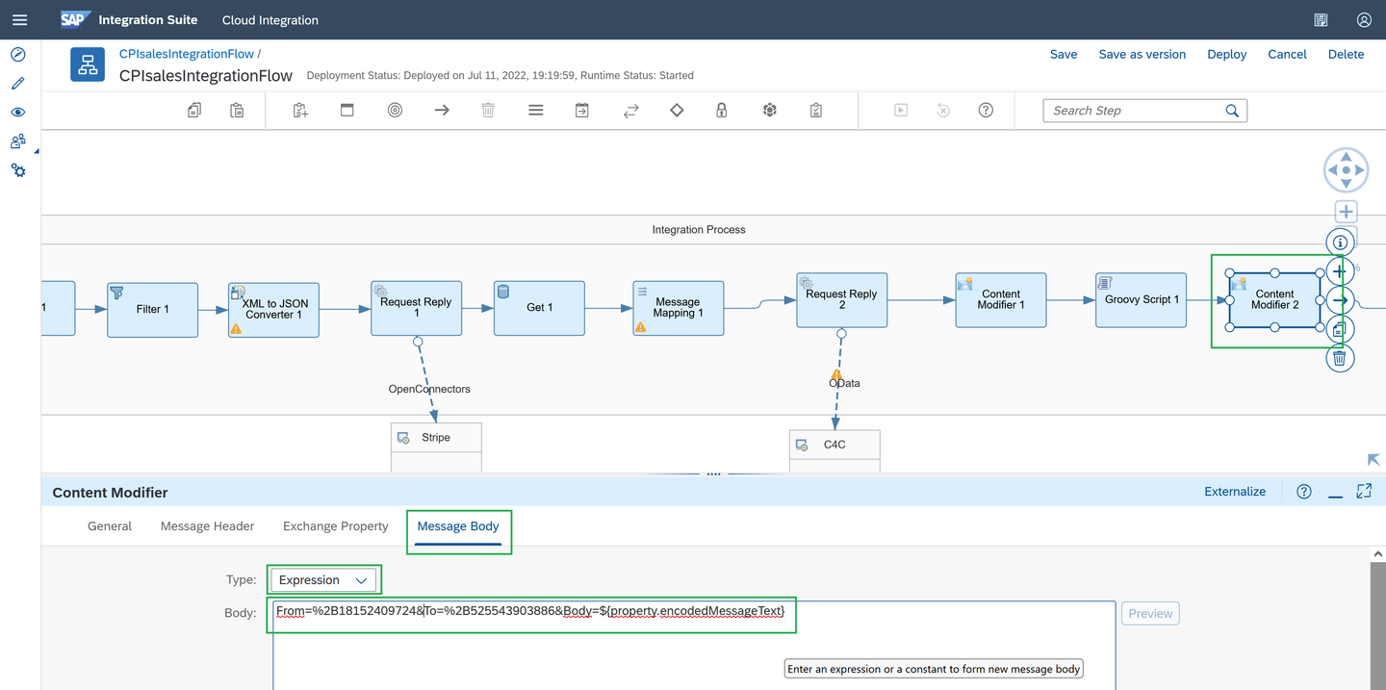
Task: Click the Copy icon beside Content Modifier 2
Action: click(1340, 329)
